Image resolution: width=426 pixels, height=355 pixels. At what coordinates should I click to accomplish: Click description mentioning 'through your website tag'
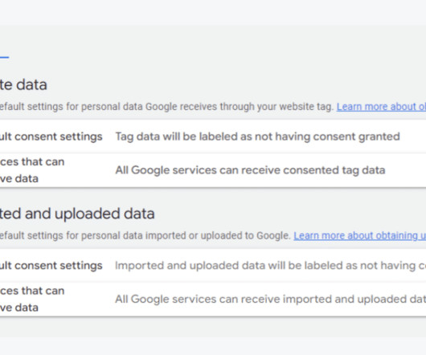(x=166, y=107)
